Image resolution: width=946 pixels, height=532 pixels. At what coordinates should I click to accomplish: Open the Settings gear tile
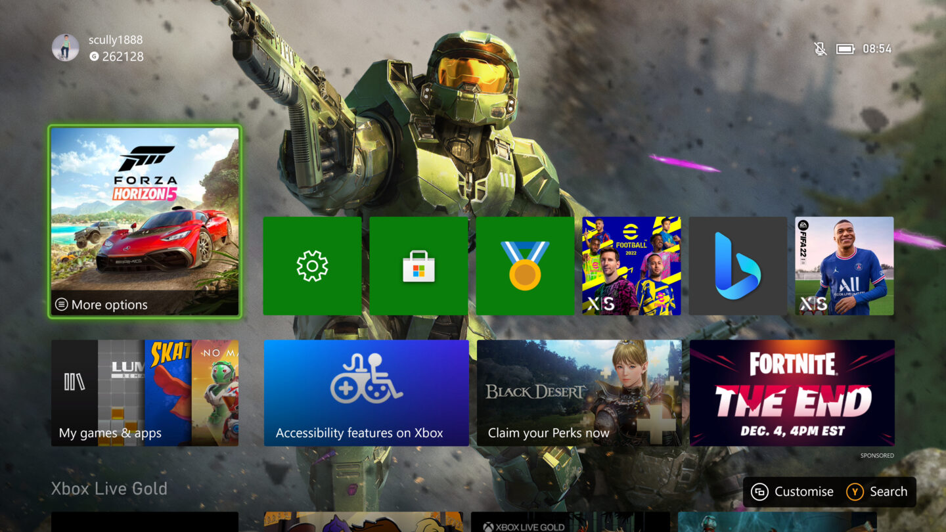[x=312, y=265]
